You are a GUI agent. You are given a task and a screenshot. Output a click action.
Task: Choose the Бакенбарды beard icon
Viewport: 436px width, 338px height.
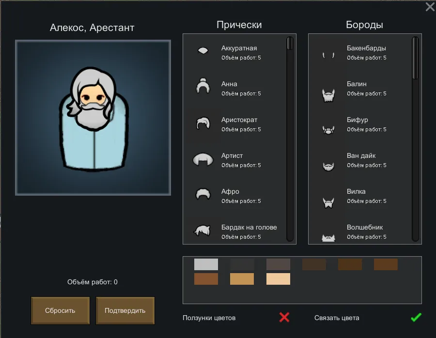(328, 55)
